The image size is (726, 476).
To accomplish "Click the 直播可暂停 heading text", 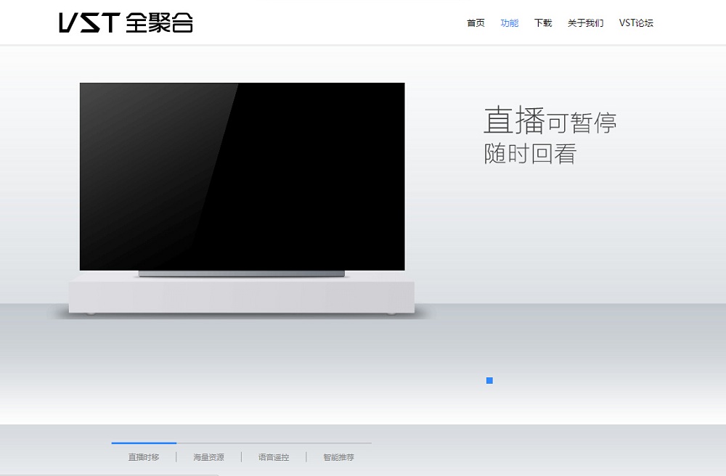I will 550,120.
